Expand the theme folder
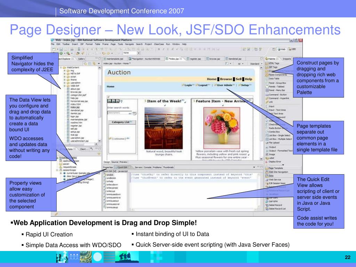356x267 pixels. (x=64, y=80)
